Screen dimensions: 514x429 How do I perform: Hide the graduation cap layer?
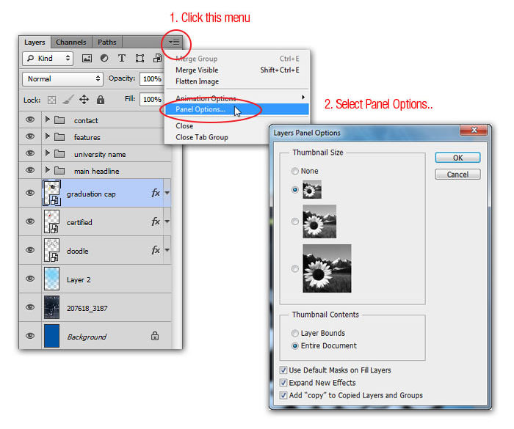point(30,194)
